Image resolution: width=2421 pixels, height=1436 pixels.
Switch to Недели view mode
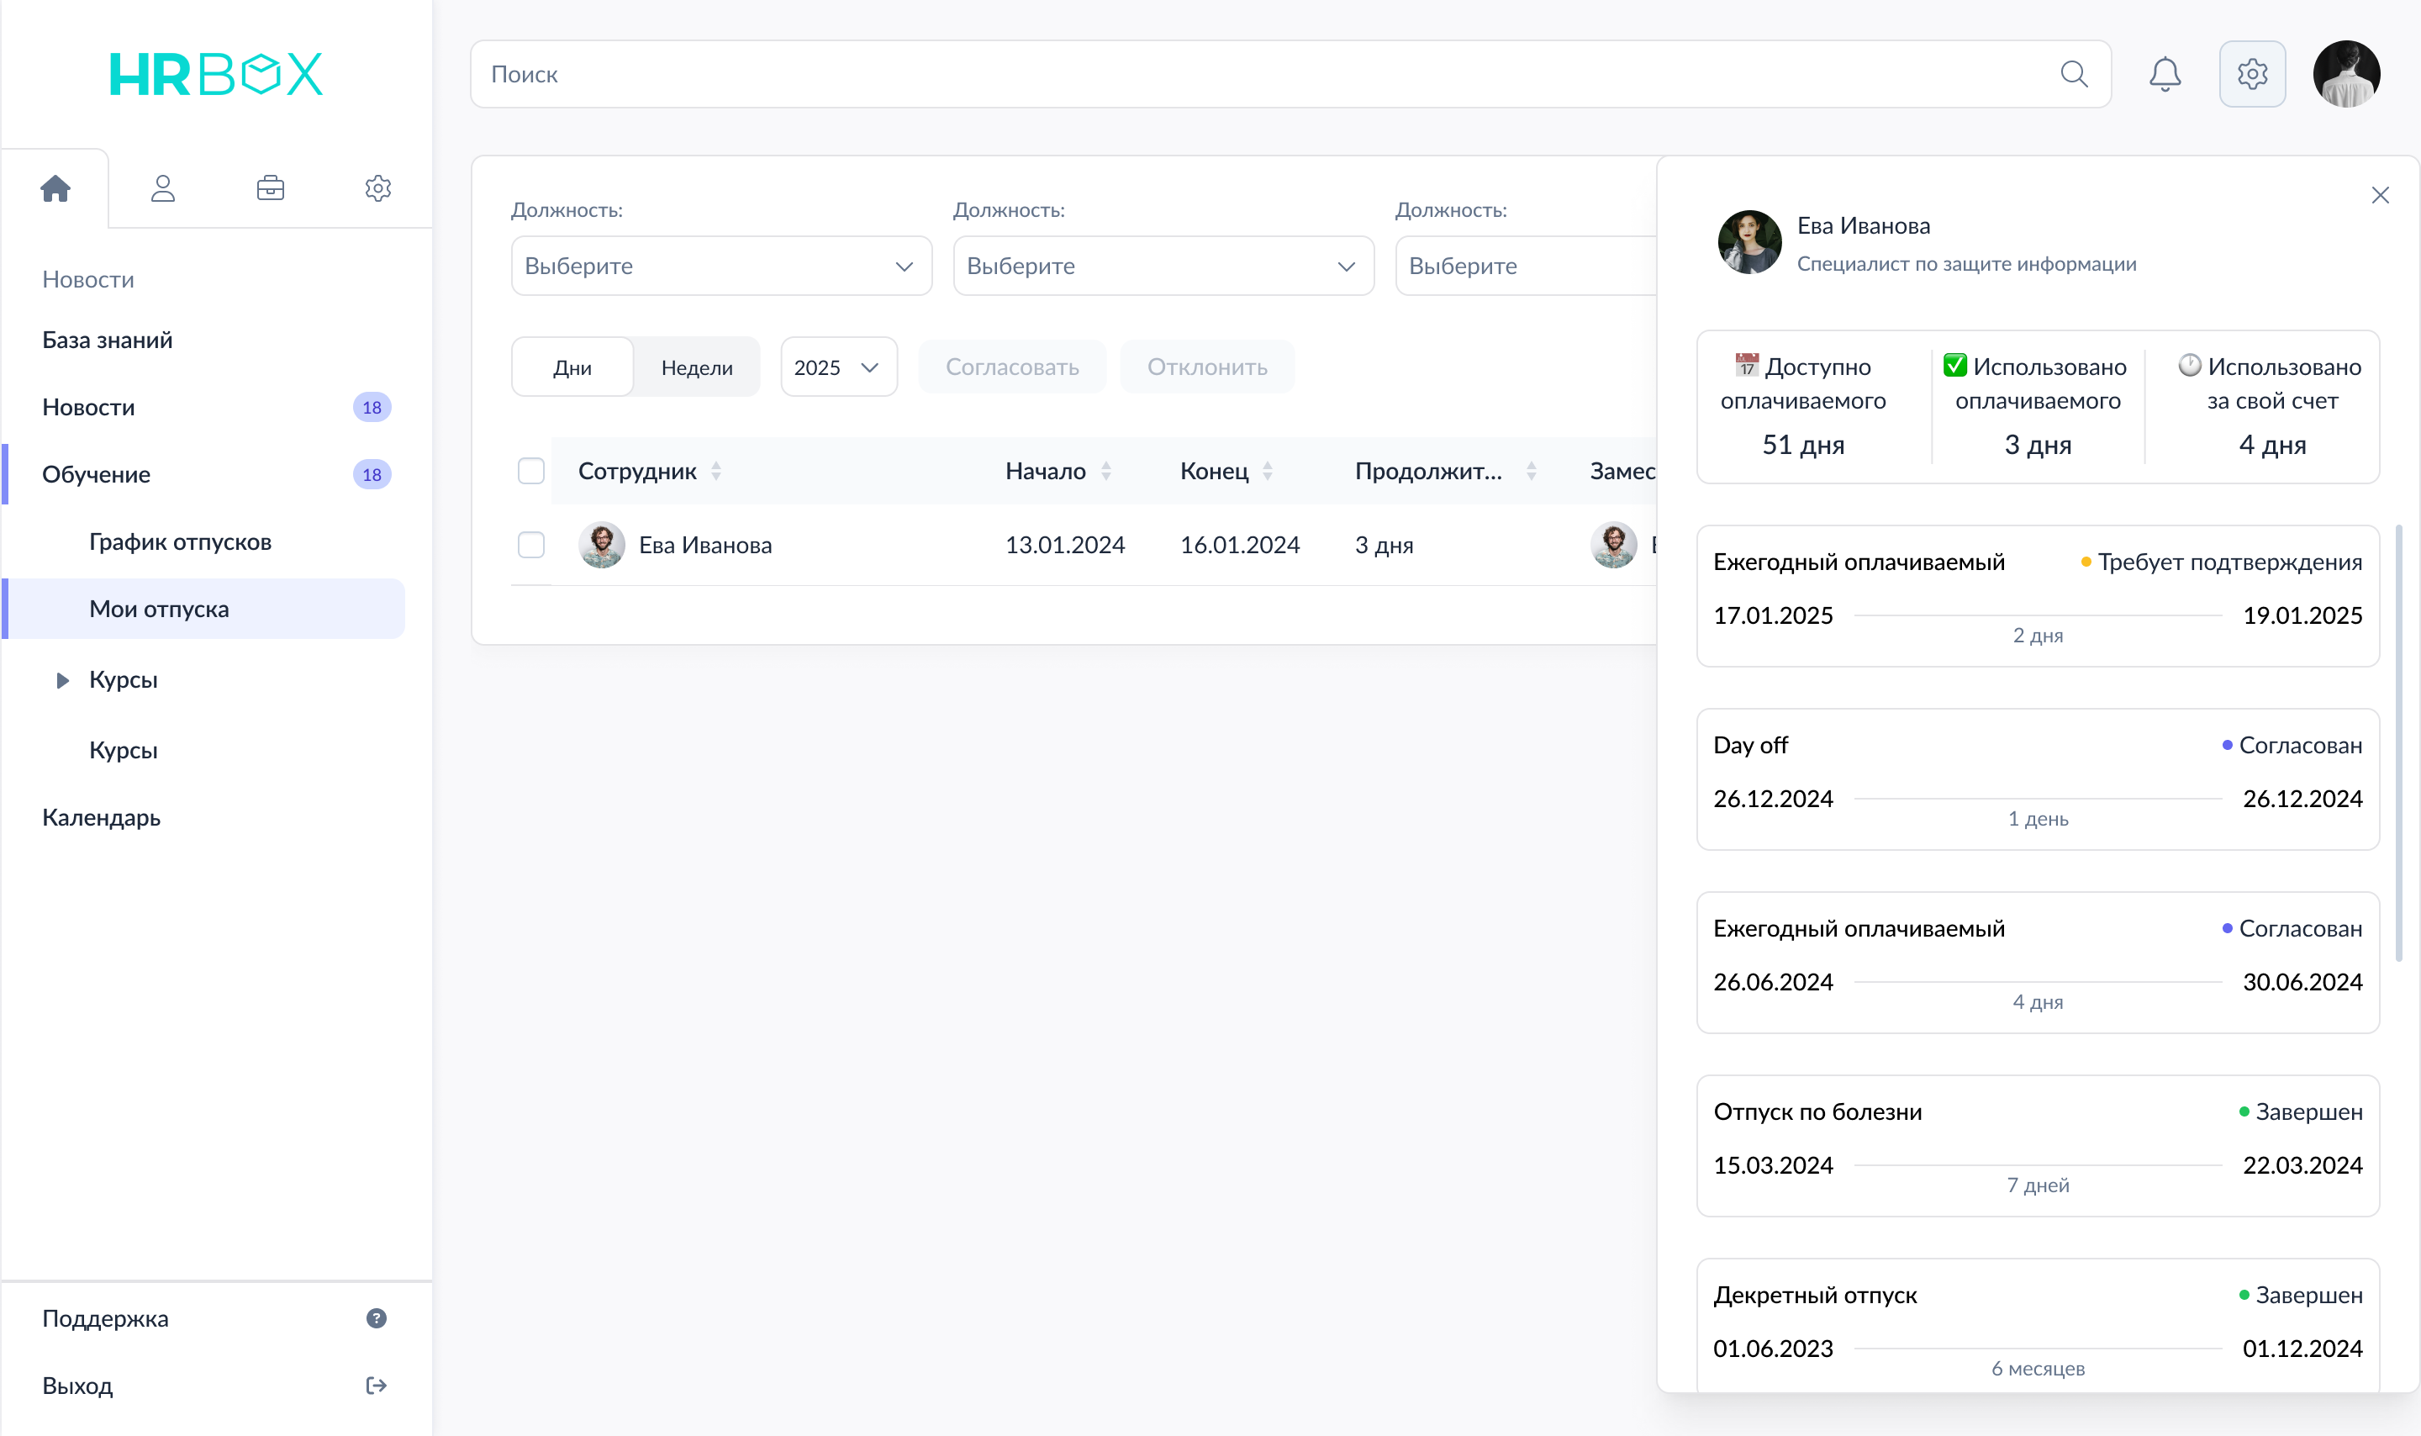point(696,367)
